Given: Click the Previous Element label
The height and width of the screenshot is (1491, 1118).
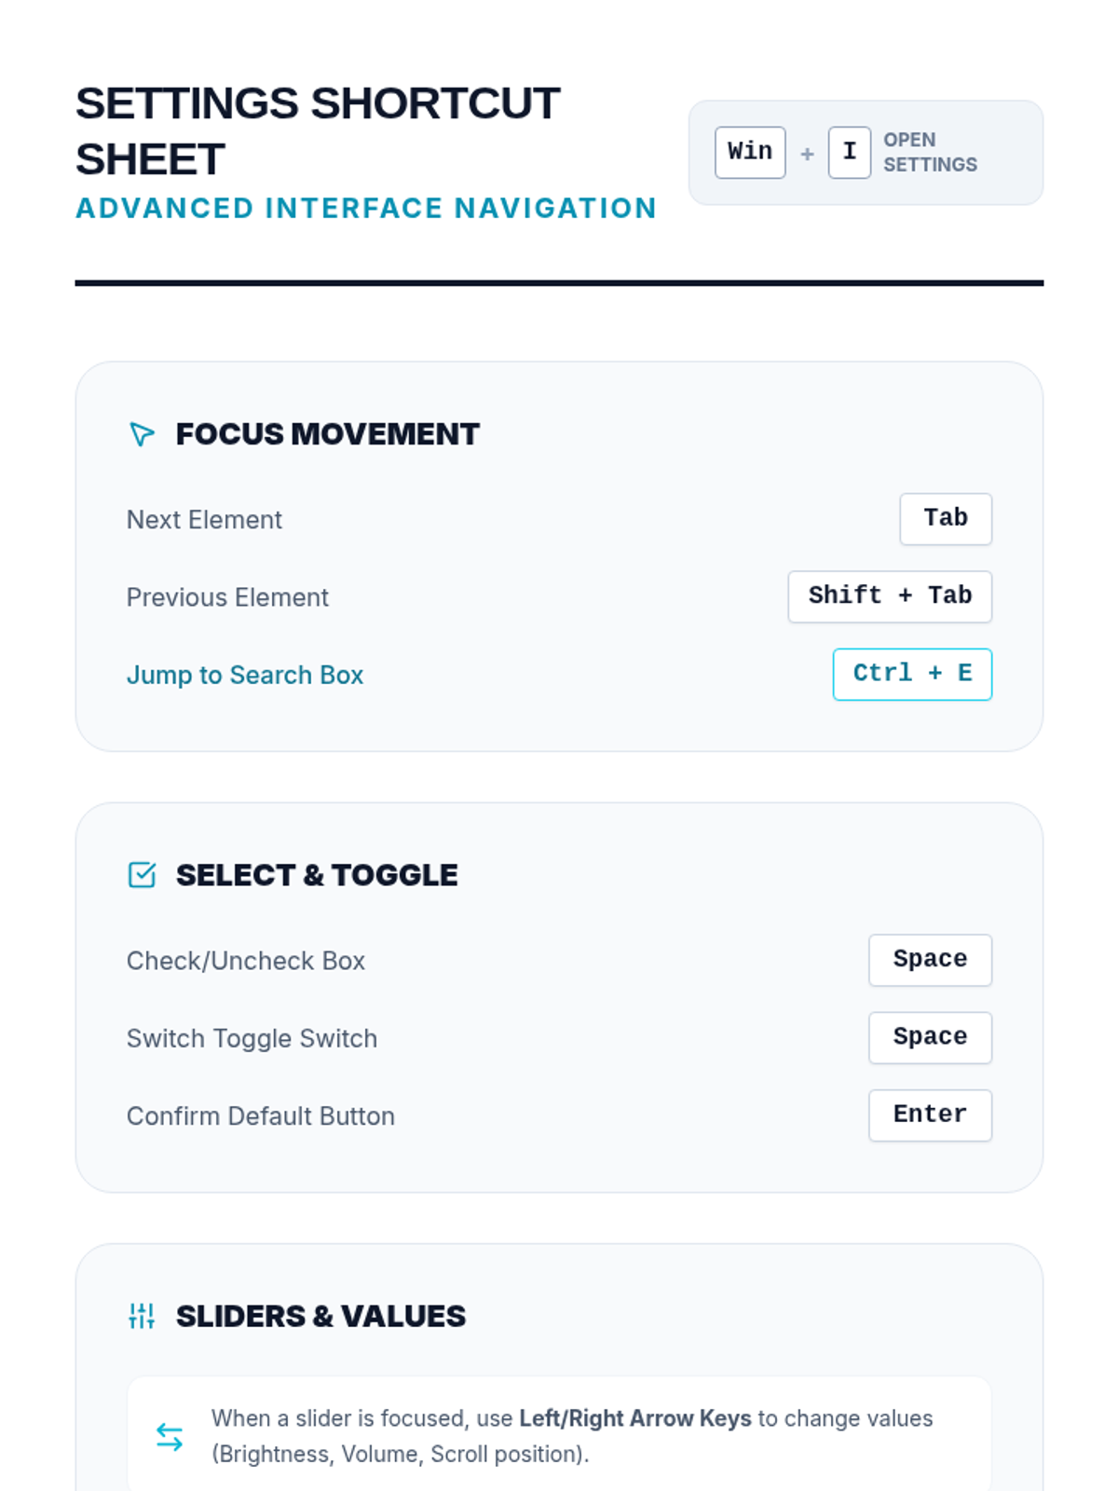Looking at the screenshot, I should [x=227, y=597].
